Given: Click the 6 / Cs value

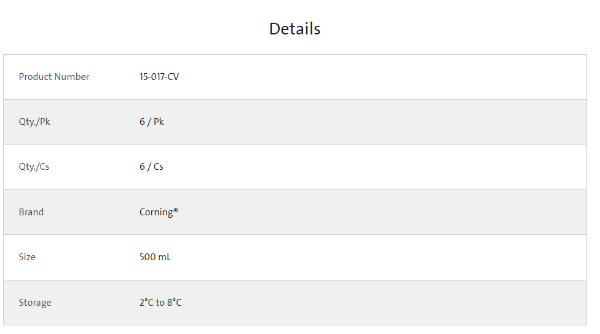Looking at the screenshot, I should click(151, 167).
